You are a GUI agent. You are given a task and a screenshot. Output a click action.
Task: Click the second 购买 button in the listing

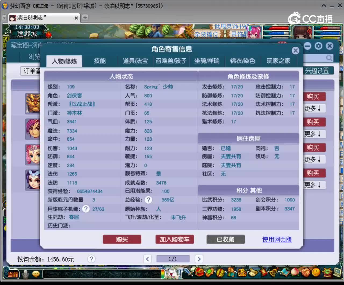click(314, 122)
